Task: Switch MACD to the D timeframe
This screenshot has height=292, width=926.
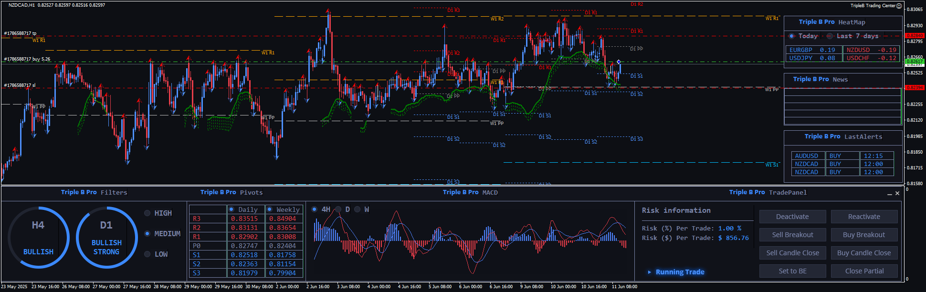Action: [338, 209]
